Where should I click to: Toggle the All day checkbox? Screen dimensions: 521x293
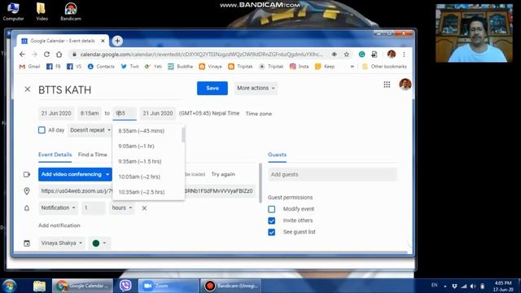(x=42, y=130)
